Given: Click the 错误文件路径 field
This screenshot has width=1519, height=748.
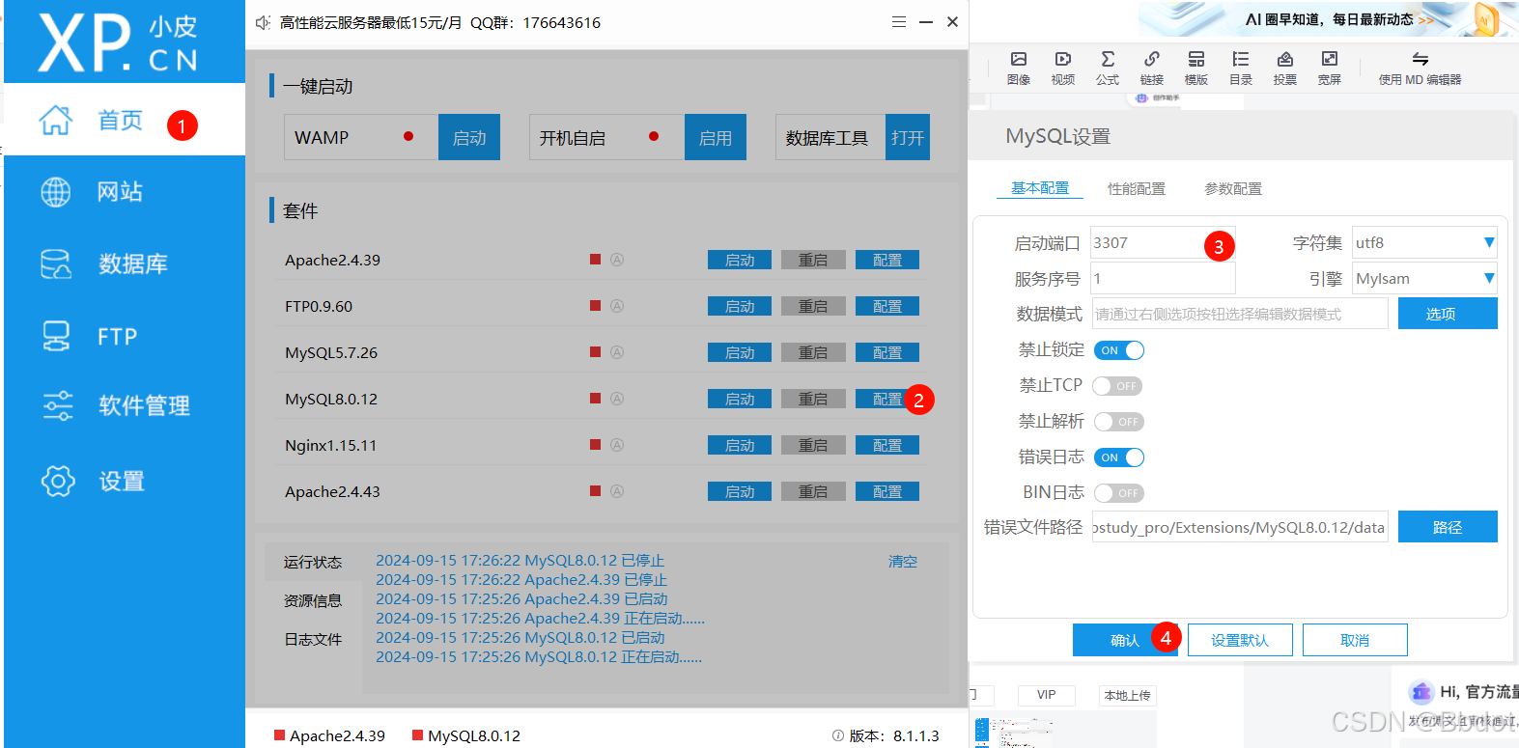Looking at the screenshot, I should [x=1240, y=527].
